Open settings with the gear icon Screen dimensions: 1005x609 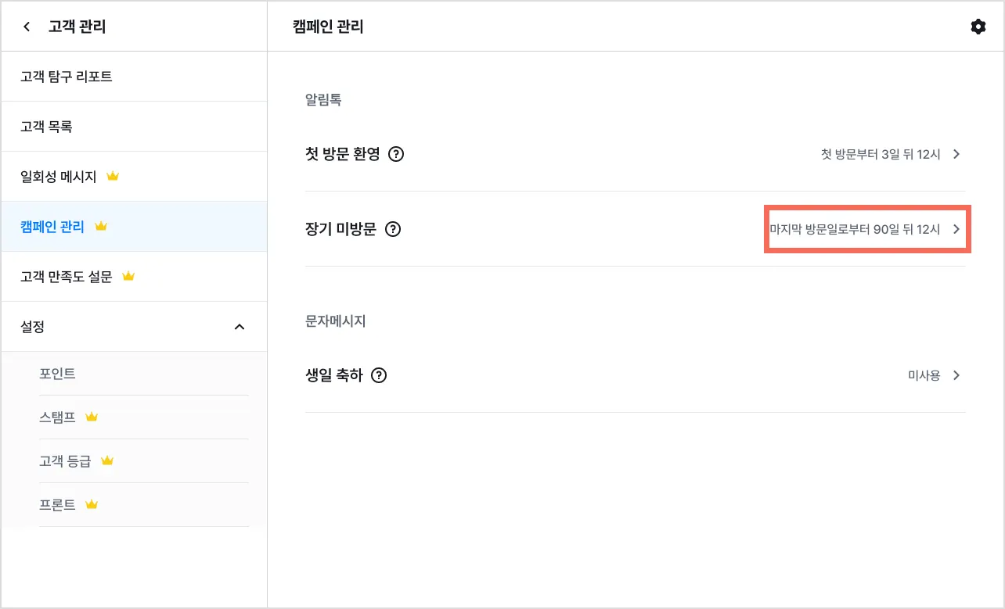(978, 27)
